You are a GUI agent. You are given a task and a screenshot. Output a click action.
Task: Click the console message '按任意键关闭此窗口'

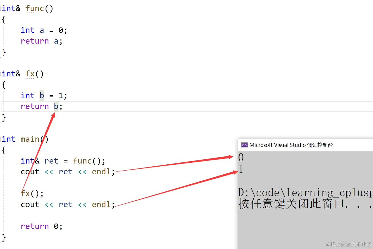pyautogui.click(x=291, y=204)
